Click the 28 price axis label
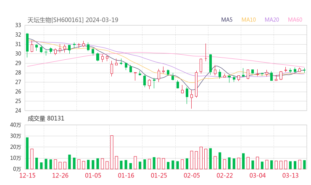This screenshot has width=311, height=185. point(18,73)
